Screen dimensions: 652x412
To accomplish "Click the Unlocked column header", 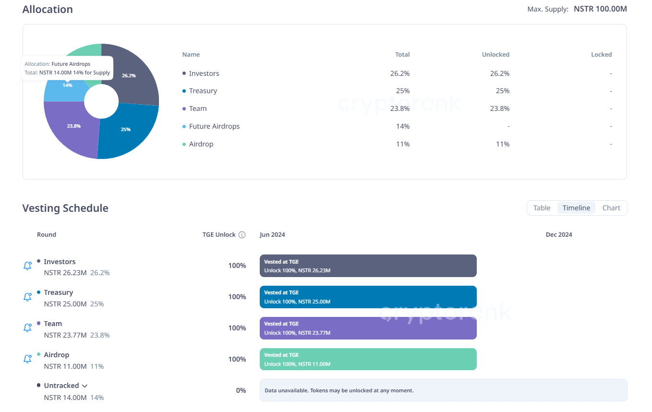I will [495, 55].
